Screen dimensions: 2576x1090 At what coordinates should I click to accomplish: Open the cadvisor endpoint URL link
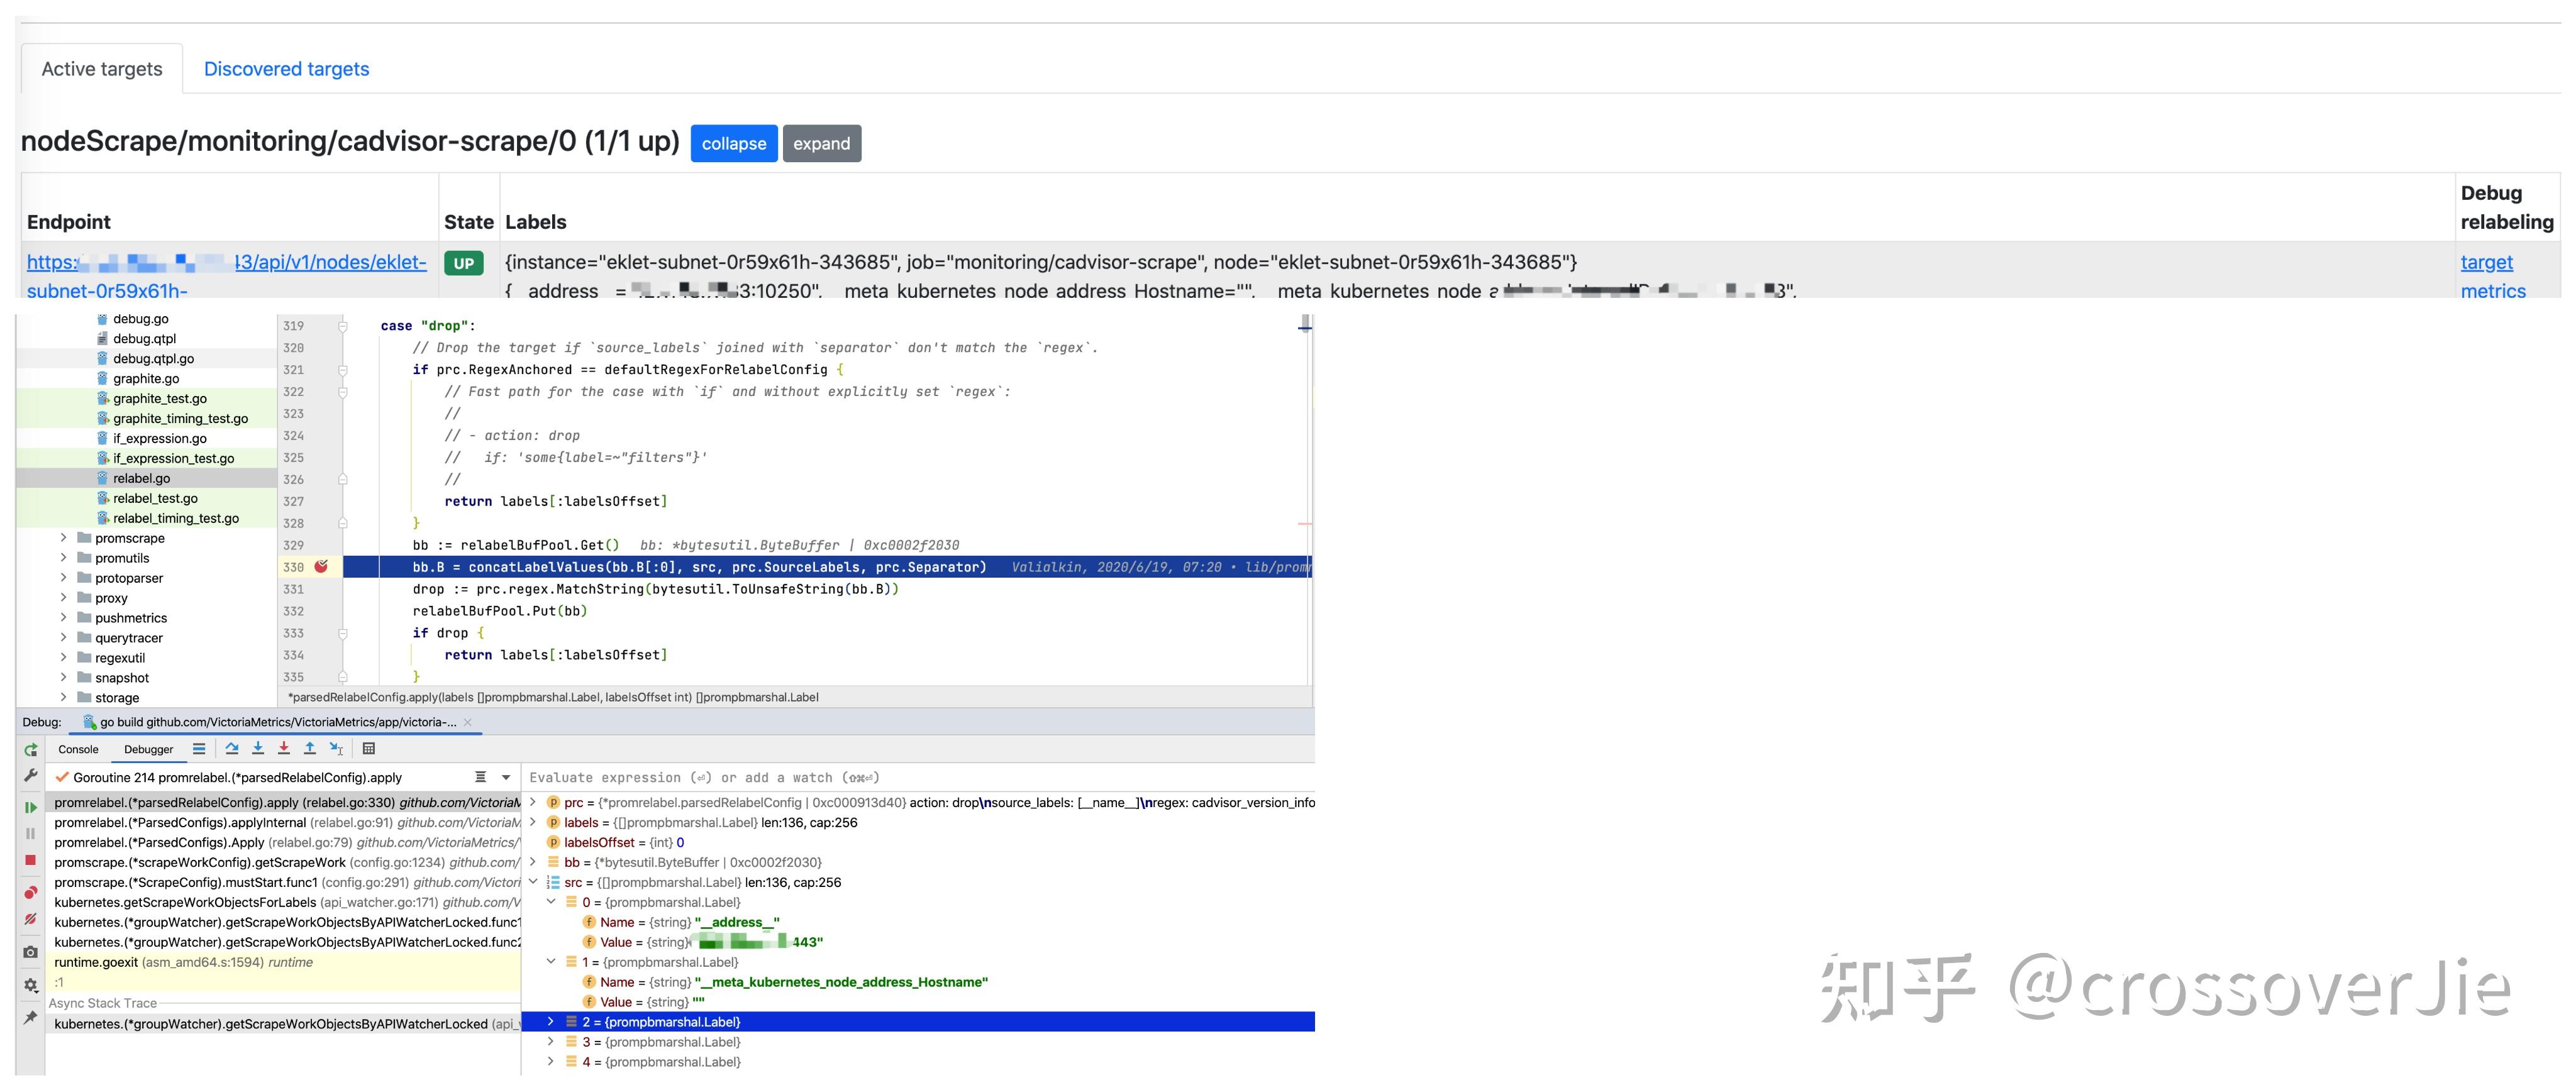click(x=227, y=276)
